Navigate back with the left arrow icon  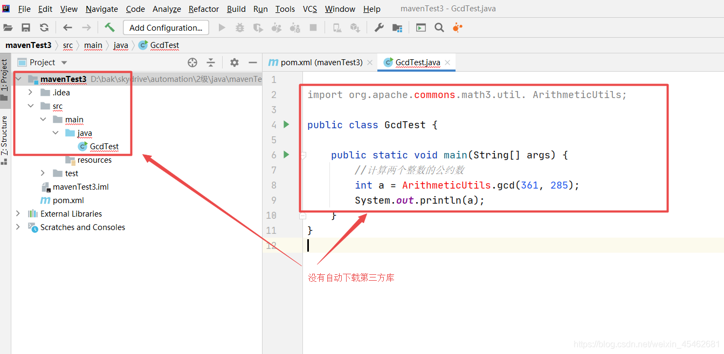(67, 27)
